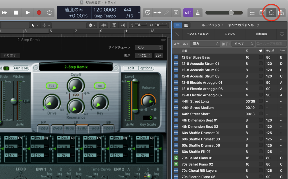Screen dimensions: 288x179
Task: Select the インストゥルメント tab
Action: pyautogui.click(x=198, y=34)
